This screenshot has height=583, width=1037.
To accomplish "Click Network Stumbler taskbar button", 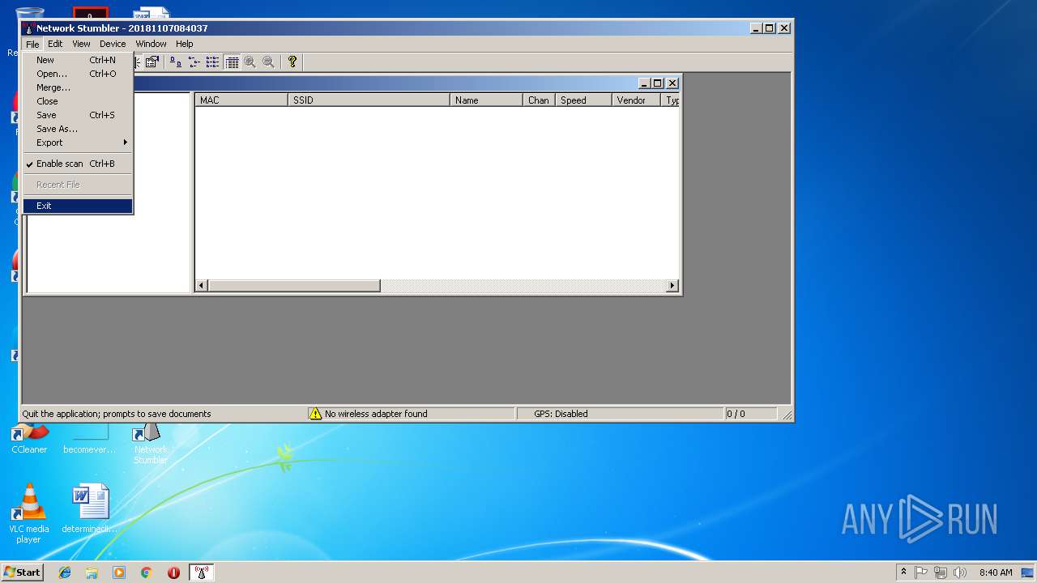I will pyautogui.click(x=202, y=572).
